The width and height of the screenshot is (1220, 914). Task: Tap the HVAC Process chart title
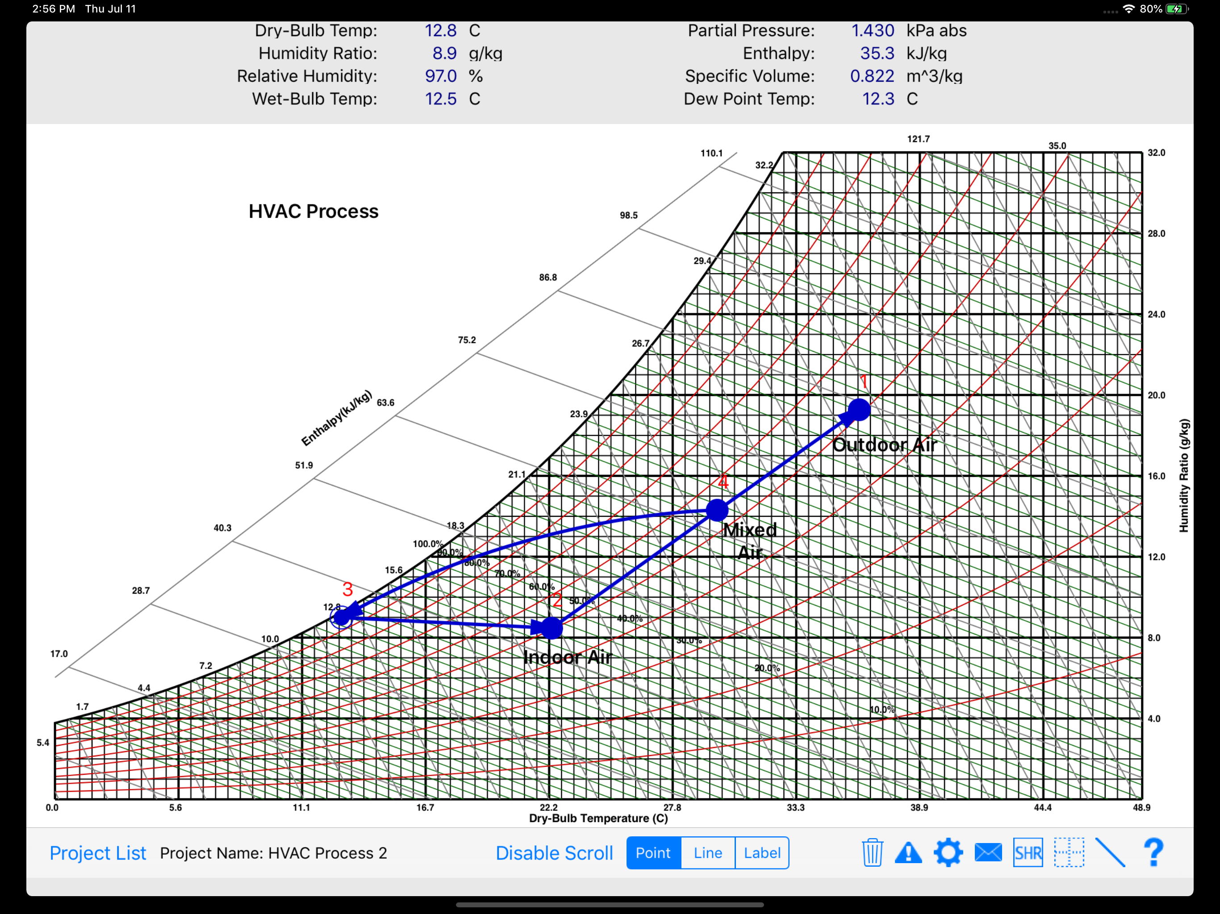(x=313, y=211)
